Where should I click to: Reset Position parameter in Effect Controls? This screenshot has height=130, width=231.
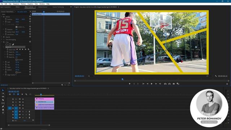pyautogui.click(x=30, y=19)
